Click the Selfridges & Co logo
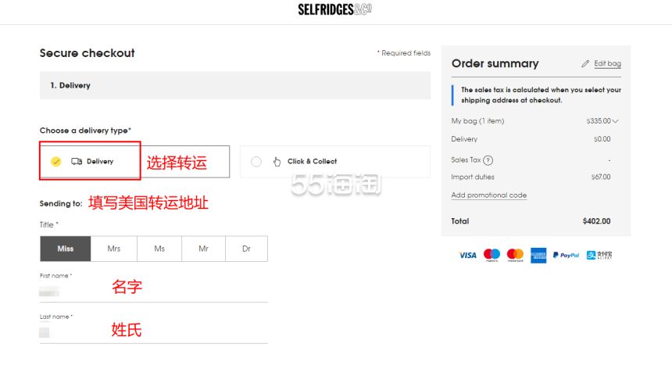This screenshot has width=672, height=369. 334,9
